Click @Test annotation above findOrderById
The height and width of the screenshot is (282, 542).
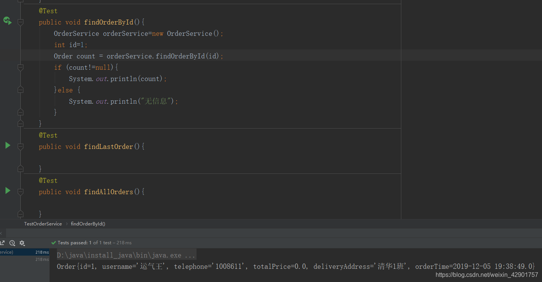click(x=48, y=11)
